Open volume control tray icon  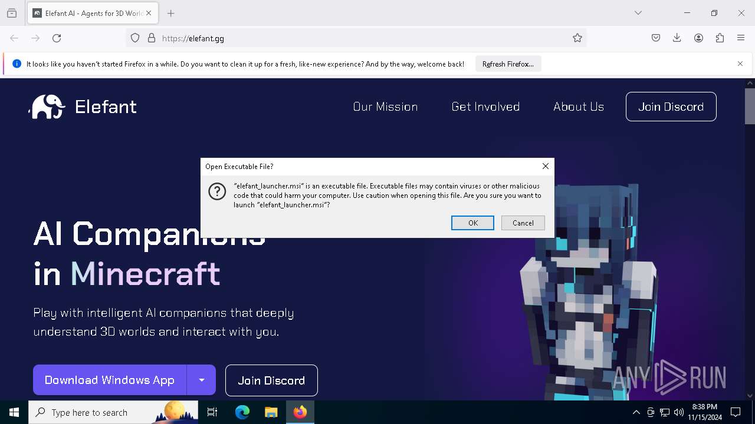click(679, 412)
